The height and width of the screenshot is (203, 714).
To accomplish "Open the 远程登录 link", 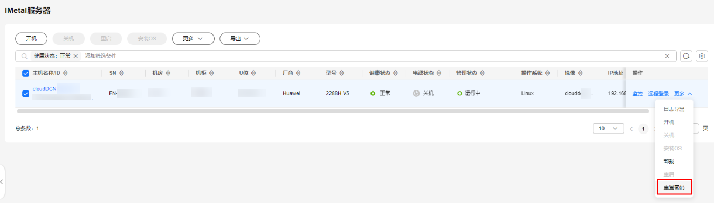I will 658,94.
